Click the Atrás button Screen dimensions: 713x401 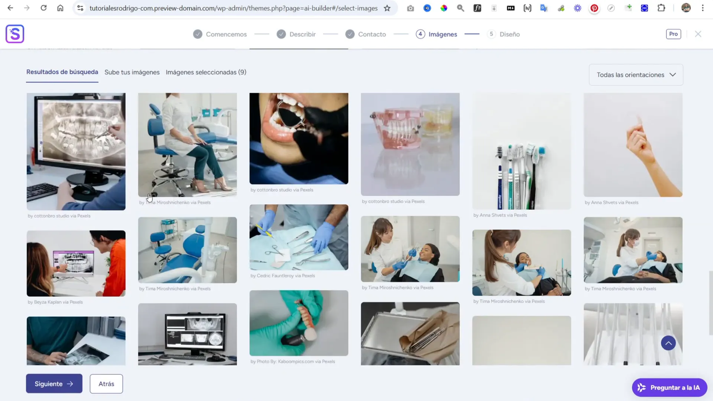point(106,383)
